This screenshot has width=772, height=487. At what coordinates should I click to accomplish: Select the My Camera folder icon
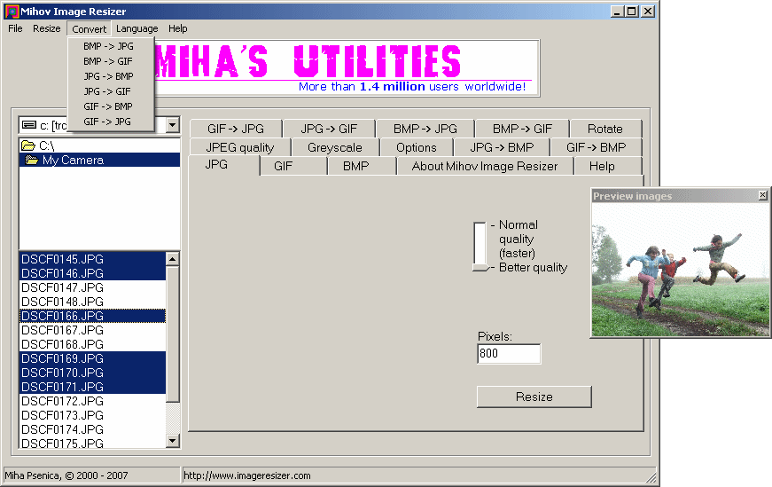click(x=32, y=161)
